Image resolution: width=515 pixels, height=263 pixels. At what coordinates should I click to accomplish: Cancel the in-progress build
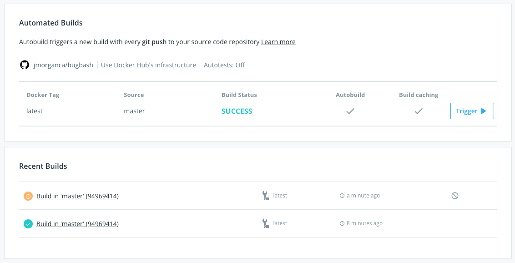coord(455,196)
